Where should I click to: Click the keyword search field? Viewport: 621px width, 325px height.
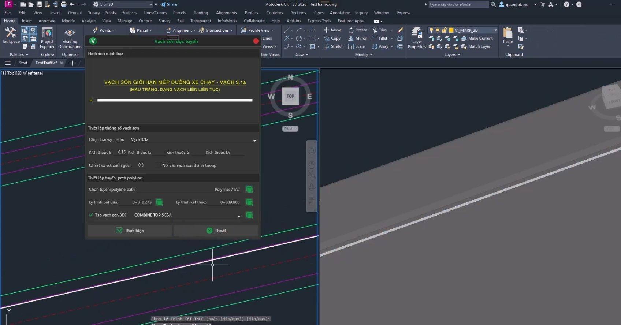coord(458,4)
